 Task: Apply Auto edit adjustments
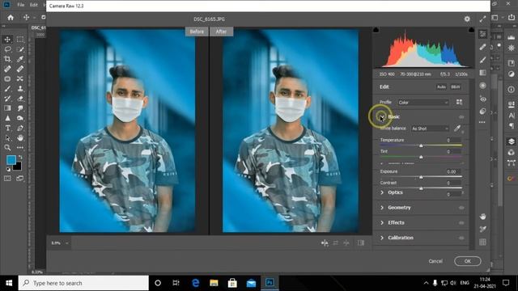[x=441, y=86]
